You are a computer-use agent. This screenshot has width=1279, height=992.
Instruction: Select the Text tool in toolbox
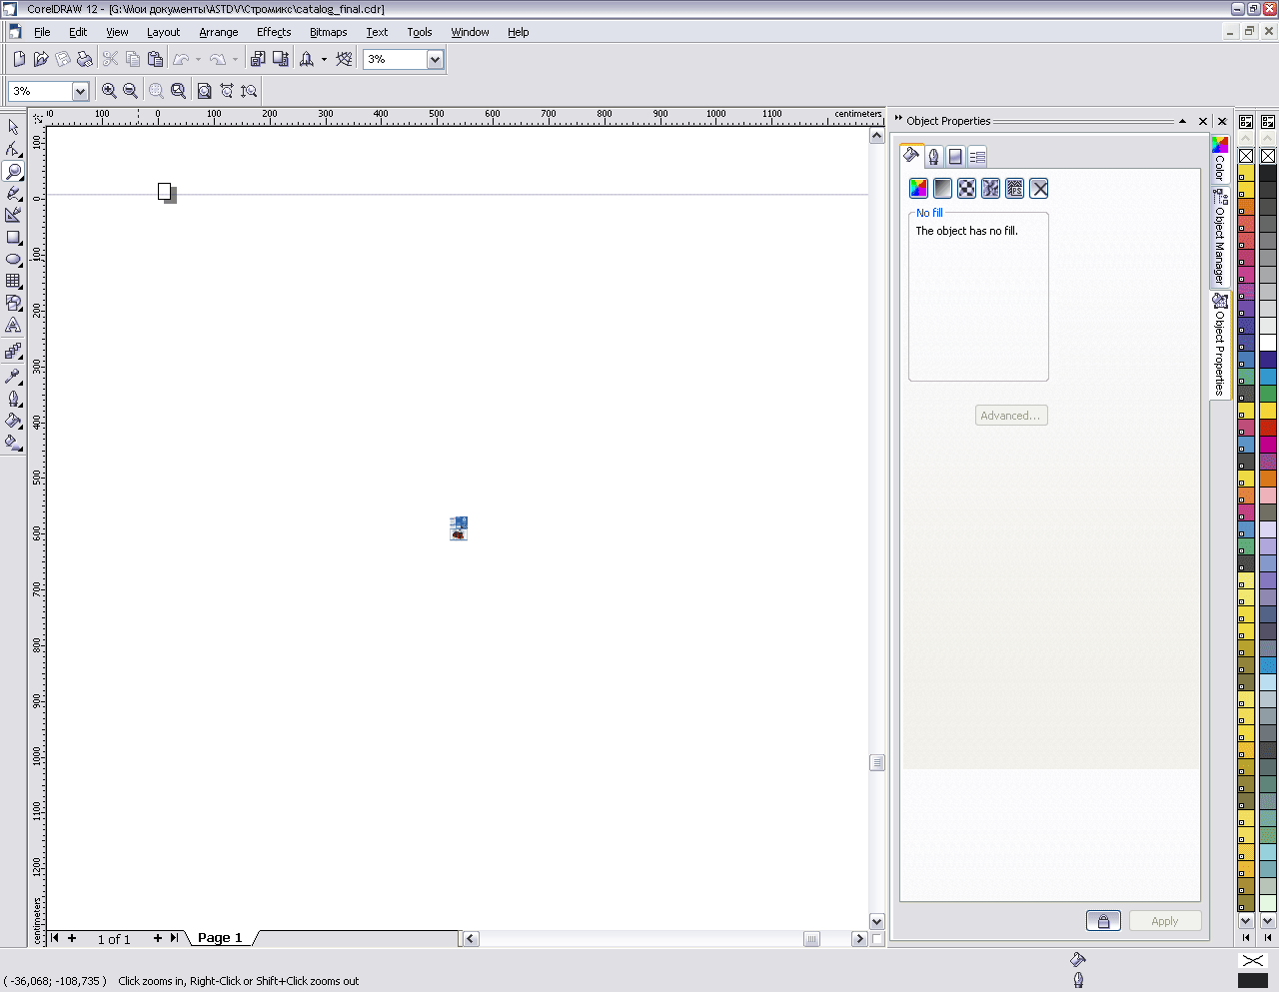(x=13, y=325)
